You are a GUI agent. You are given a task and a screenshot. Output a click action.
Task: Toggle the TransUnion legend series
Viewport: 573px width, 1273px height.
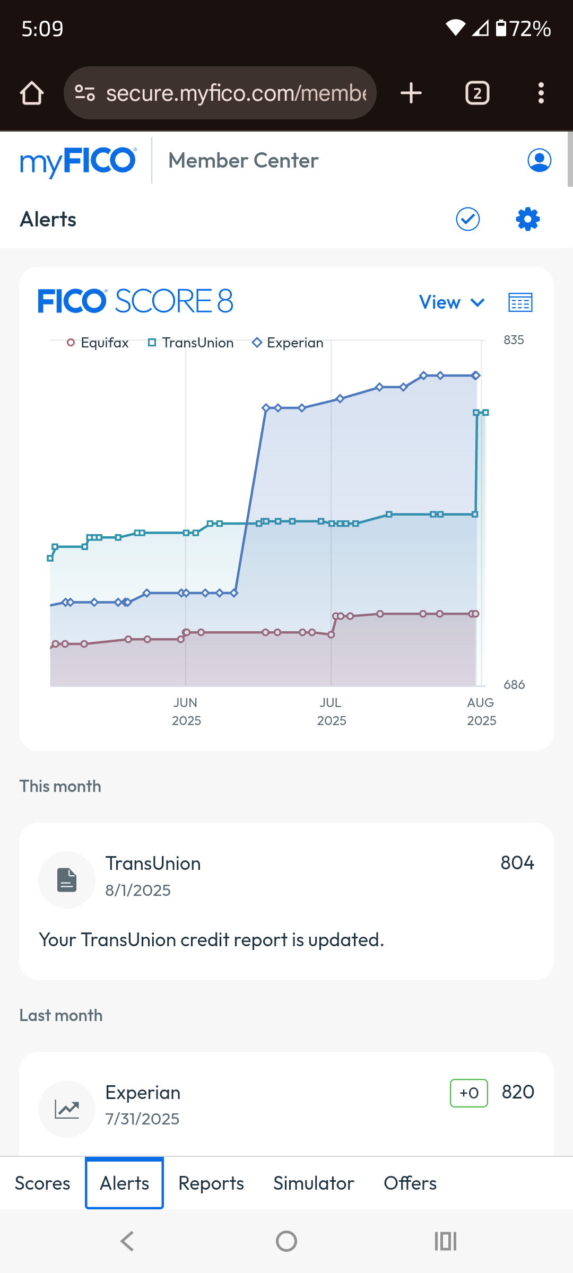(190, 343)
